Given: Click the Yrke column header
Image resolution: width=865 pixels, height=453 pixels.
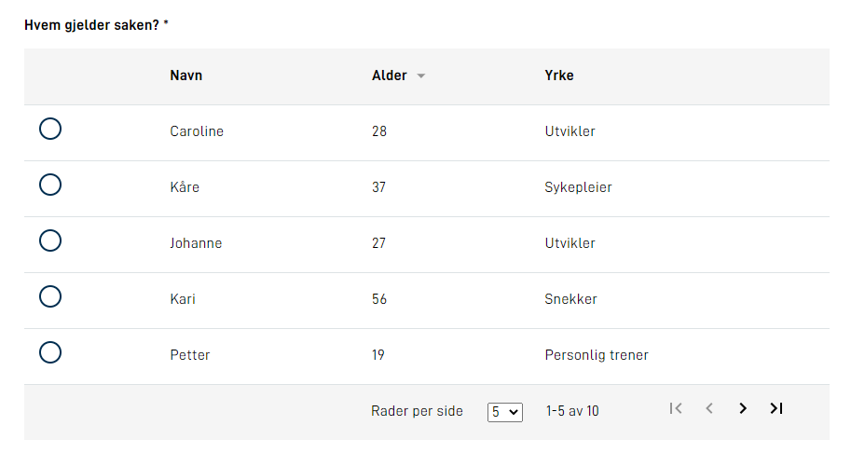Looking at the screenshot, I should [x=559, y=75].
